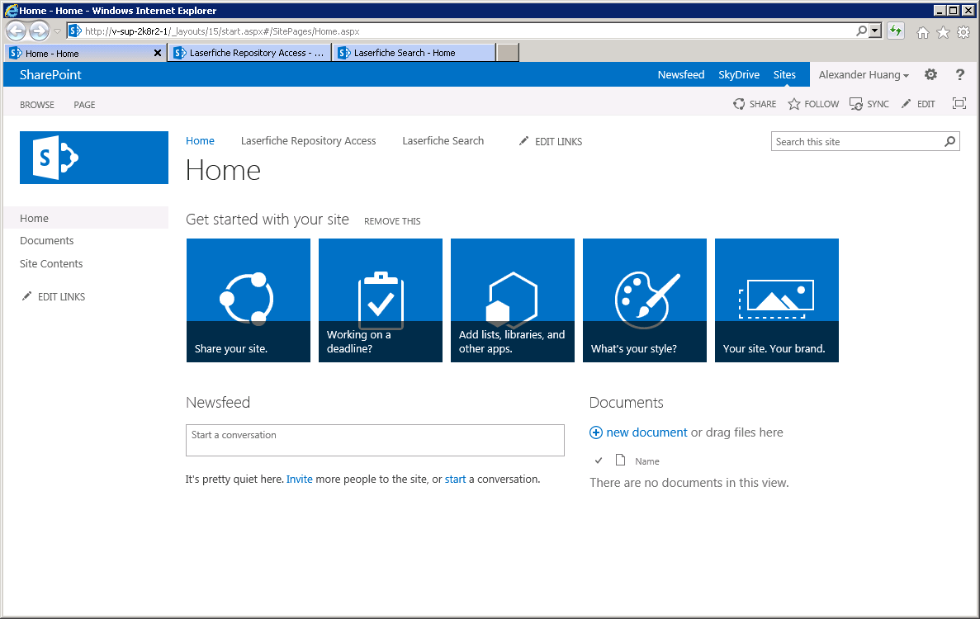Click the Follow star icon
The width and height of the screenshot is (980, 619).
(x=793, y=104)
